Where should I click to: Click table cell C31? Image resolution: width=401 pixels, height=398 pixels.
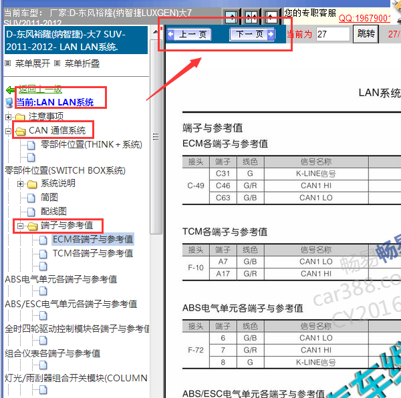click(223, 174)
